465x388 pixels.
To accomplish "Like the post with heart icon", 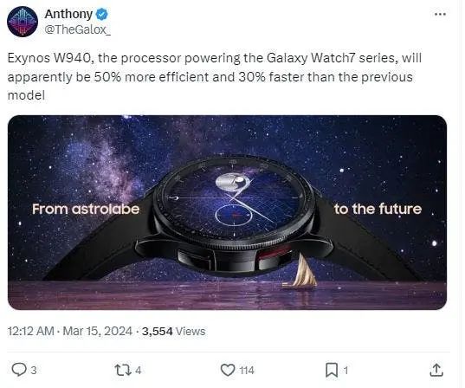I will tap(228, 370).
